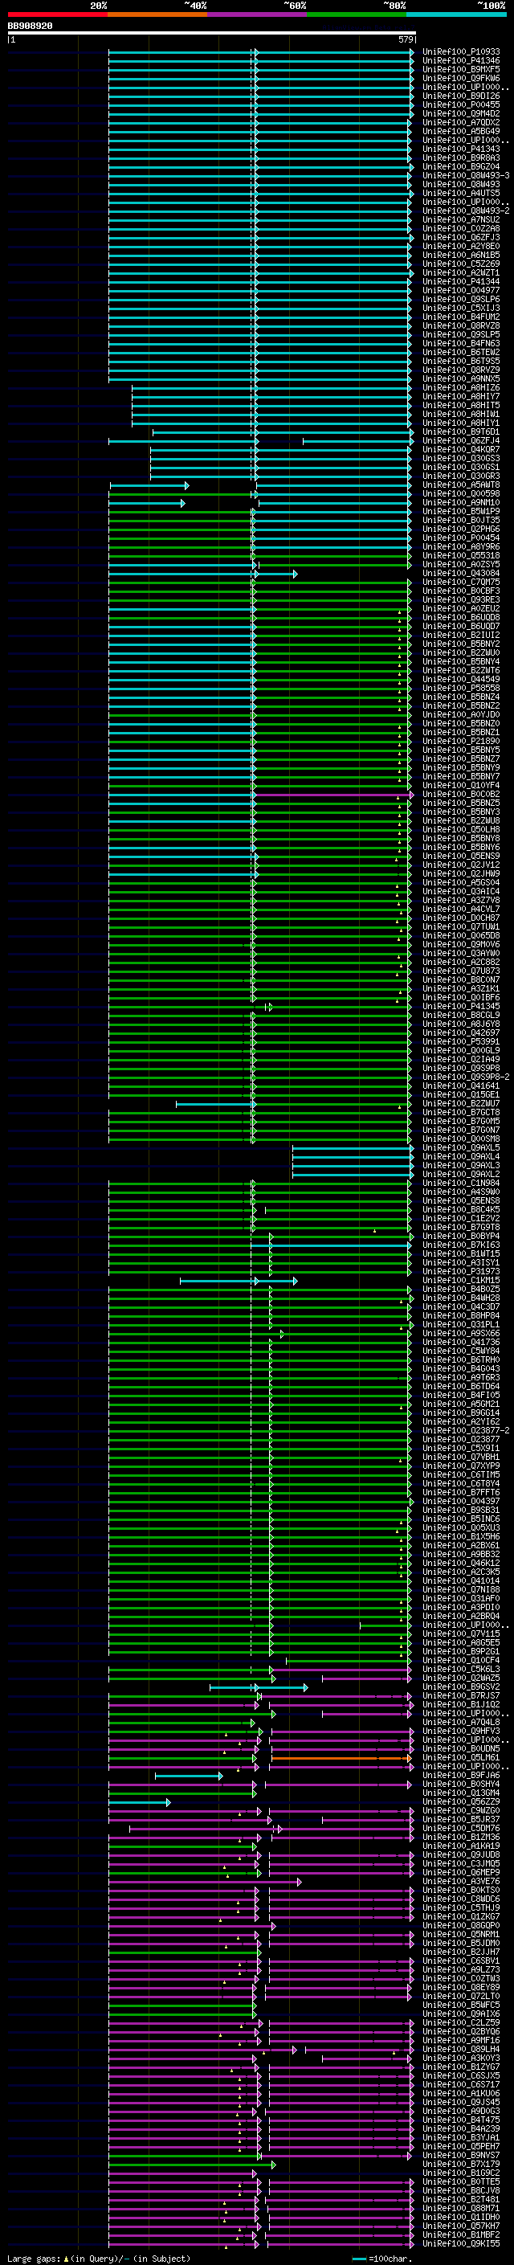
Task: Open hit UniRef100_Q9FKW6
Action: (x=461, y=78)
